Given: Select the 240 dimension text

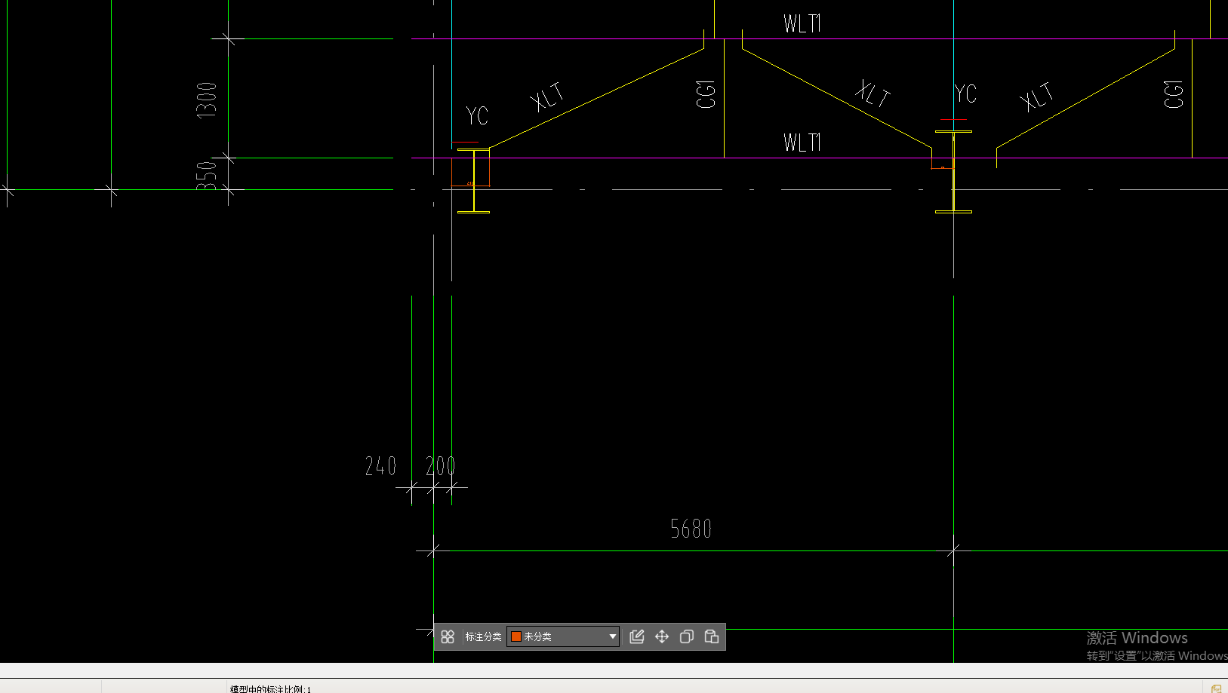Looking at the screenshot, I should coord(380,466).
